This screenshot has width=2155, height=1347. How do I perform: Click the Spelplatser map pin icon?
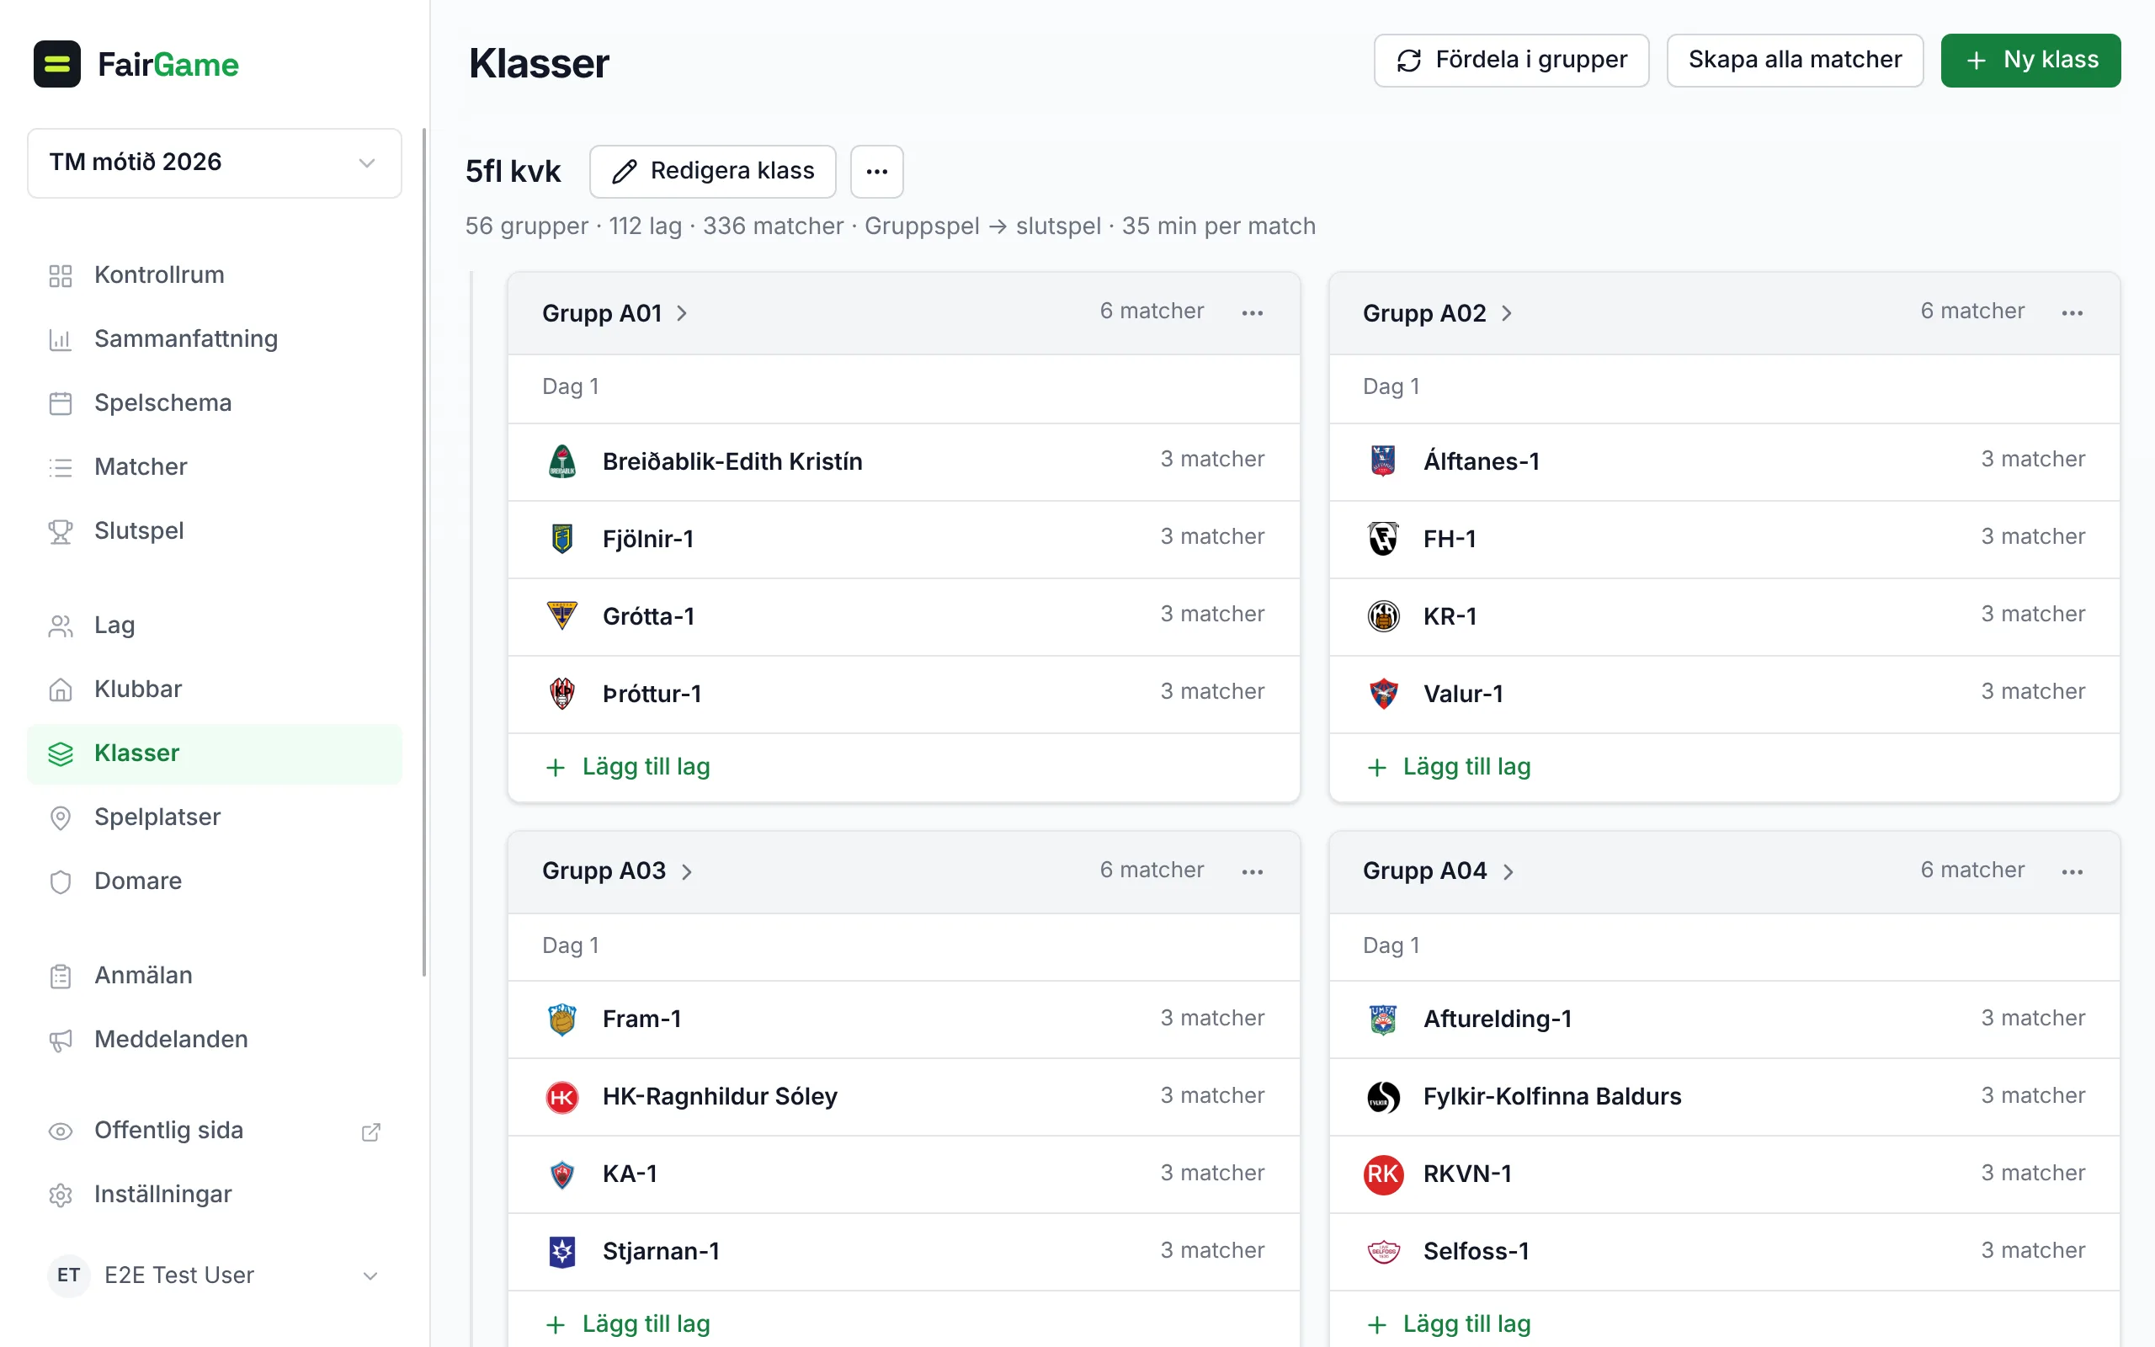[61, 817]
